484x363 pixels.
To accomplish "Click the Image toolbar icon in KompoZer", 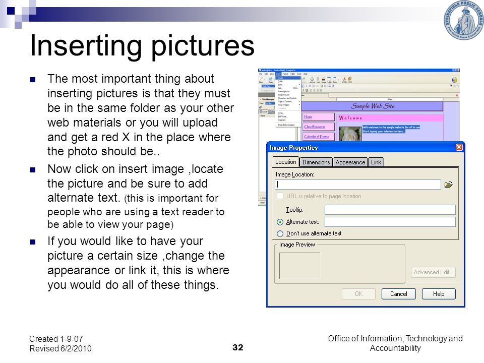I will point(324,80).
